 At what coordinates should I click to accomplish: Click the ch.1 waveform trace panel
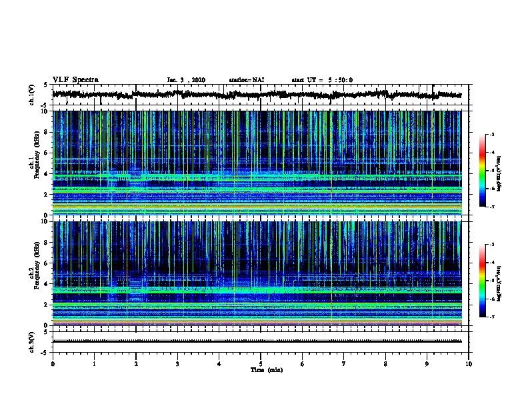pyautogui.click(x=261, y=95)
